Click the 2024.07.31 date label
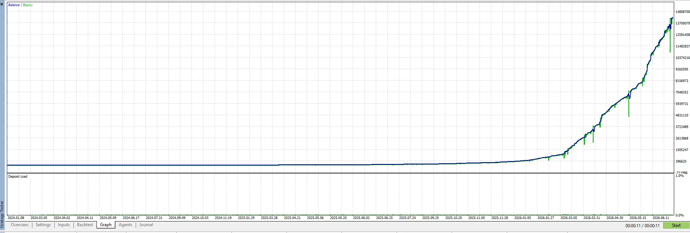690x233 pixels. (x=154, y=218)
